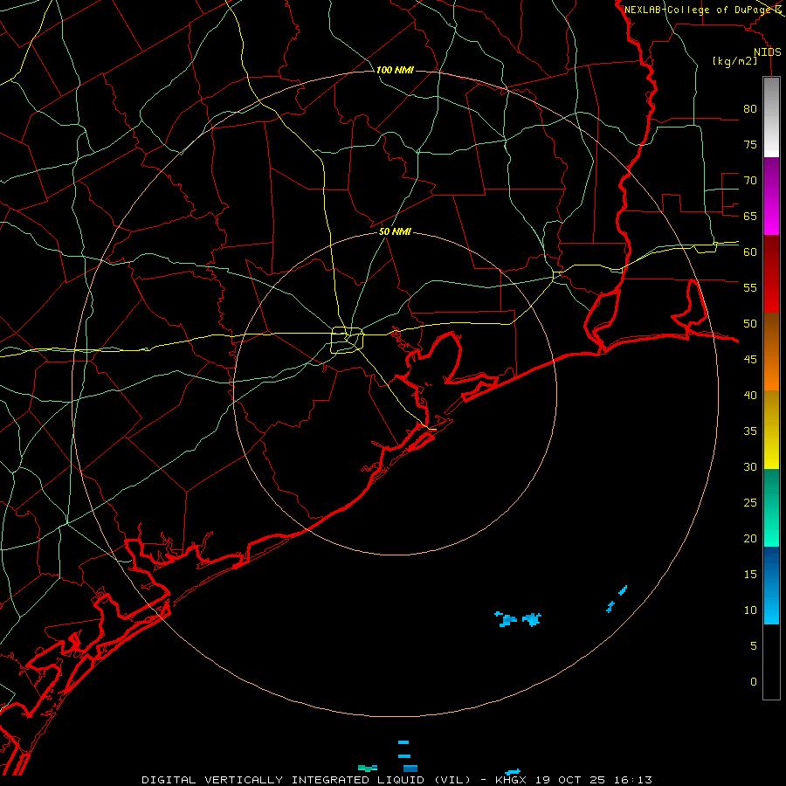Click the NIDS label above the scale
Image resolution: width=786 pixels, height=786 pixels.
click(768, 52)
